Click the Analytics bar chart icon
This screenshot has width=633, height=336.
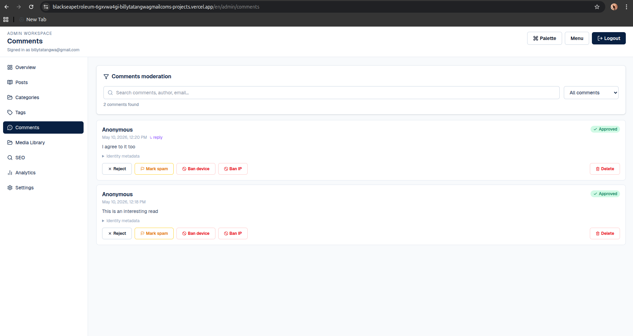click(x=10, y=173)
